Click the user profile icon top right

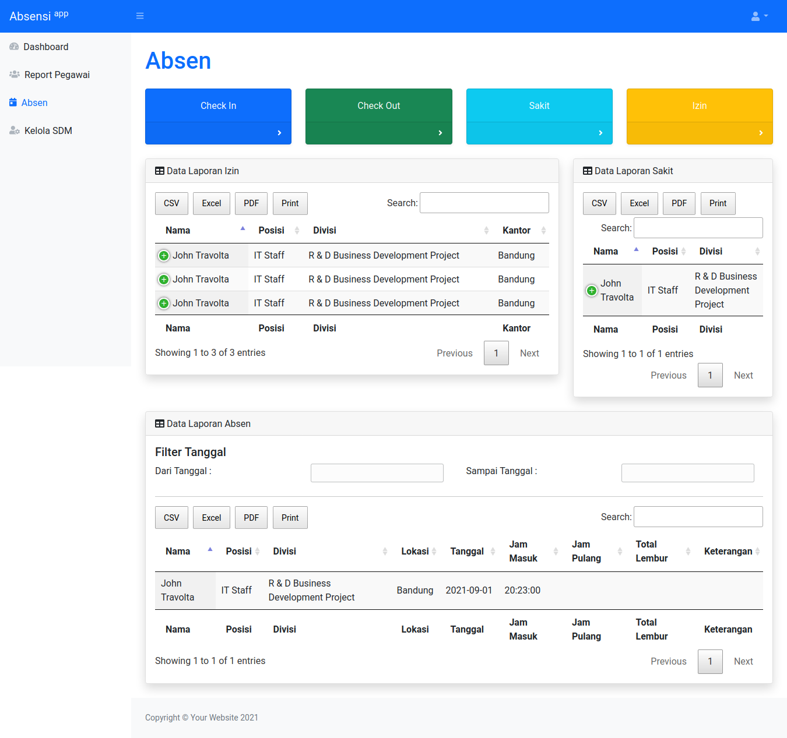click(x=756, y=16)
